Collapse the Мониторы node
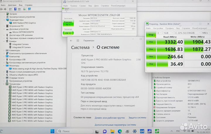211x134 pixels. point(4,66)
